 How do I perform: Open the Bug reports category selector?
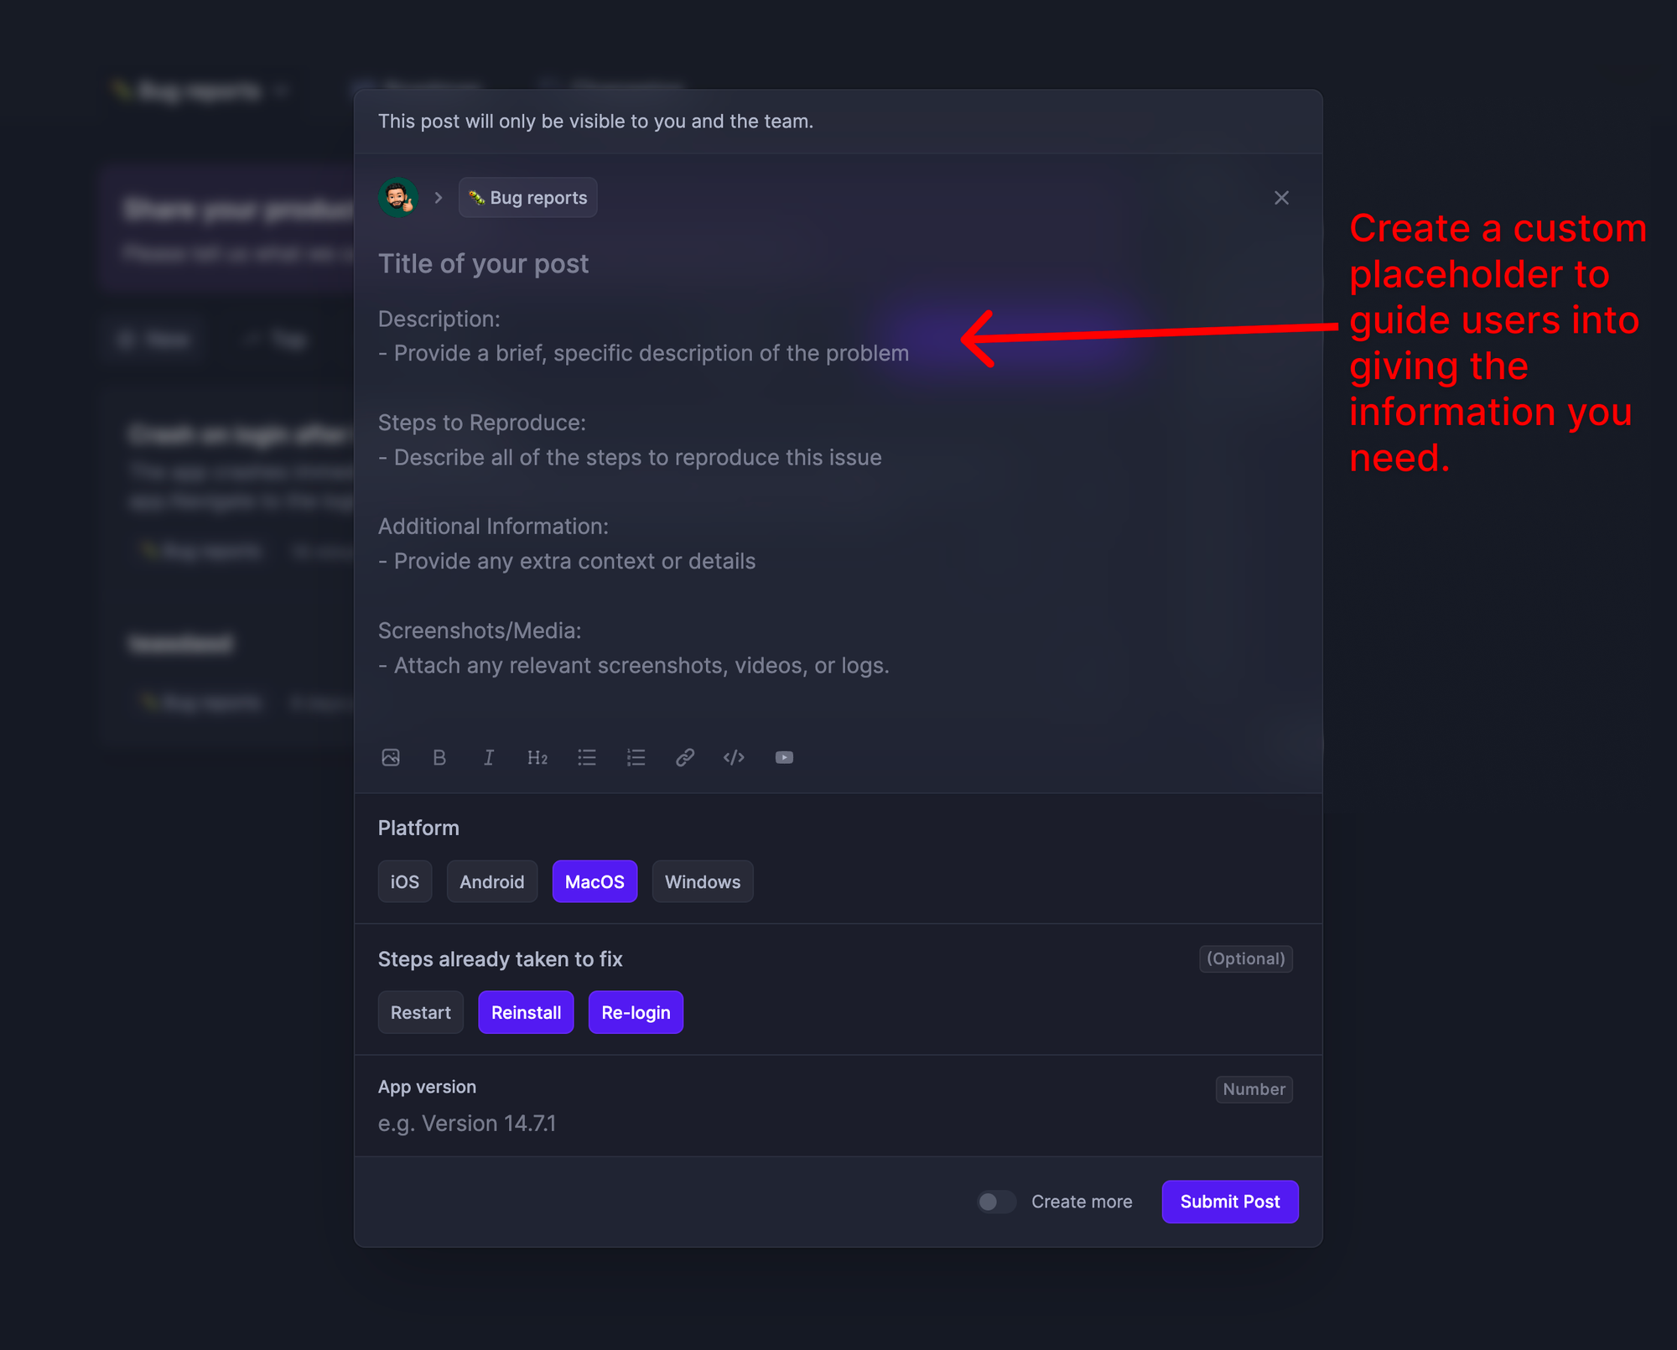527,198
